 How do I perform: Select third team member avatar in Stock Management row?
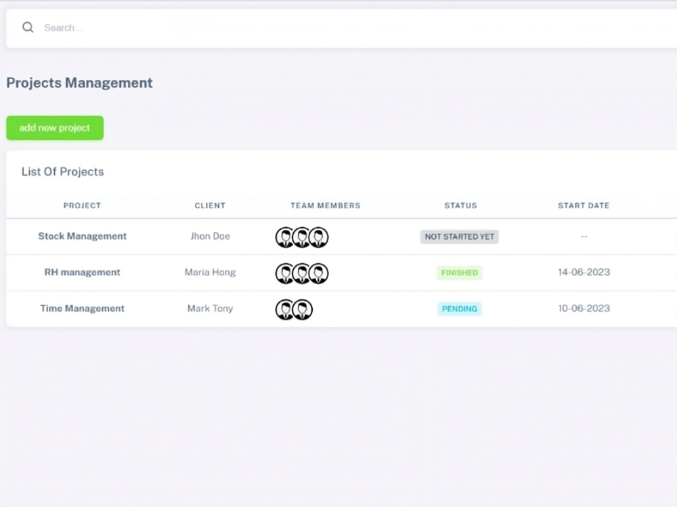pos(319,237)
